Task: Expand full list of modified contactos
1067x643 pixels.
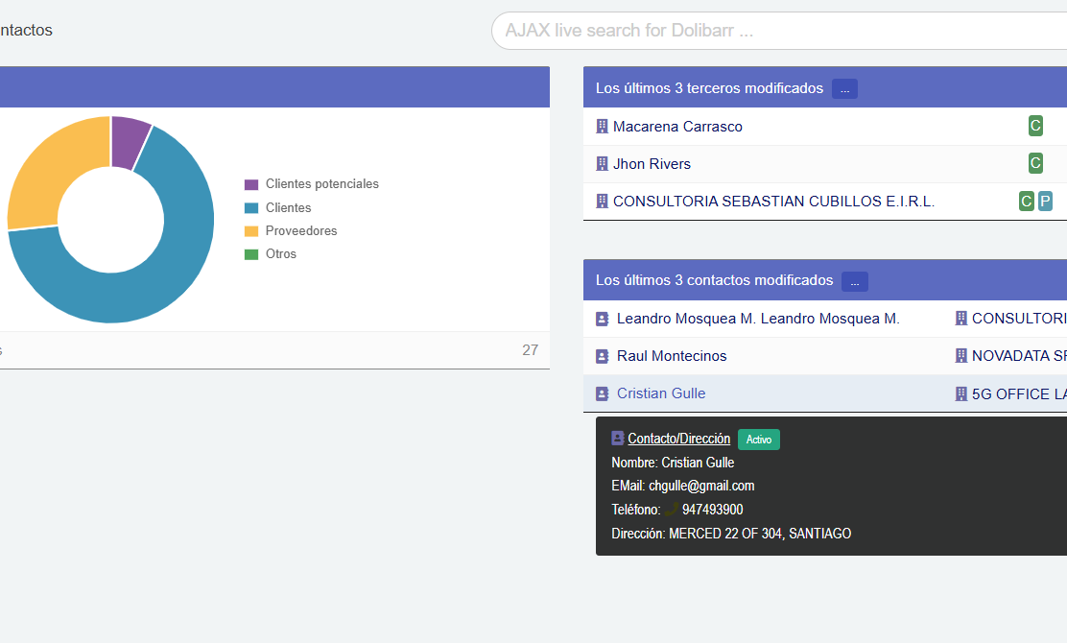Action: (854, 281)
